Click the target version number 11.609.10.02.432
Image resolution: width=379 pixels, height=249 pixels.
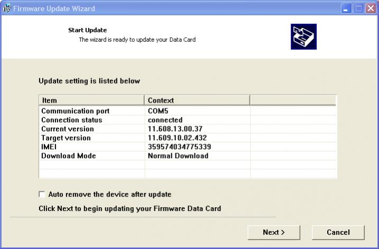pos(178,138)
